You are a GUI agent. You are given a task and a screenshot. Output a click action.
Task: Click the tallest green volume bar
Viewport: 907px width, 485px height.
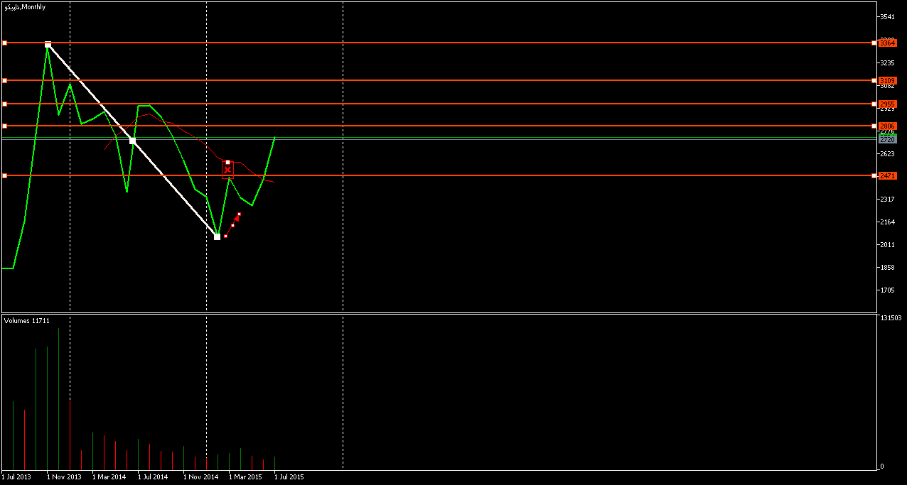tap(59, 398)
